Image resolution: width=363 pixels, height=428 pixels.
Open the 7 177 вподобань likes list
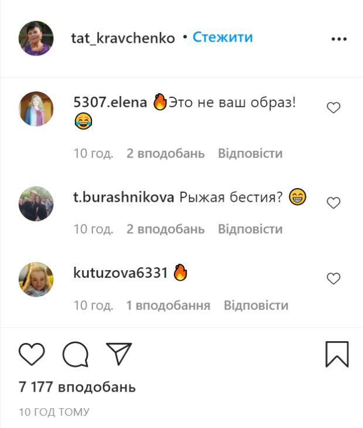point(77,387)
